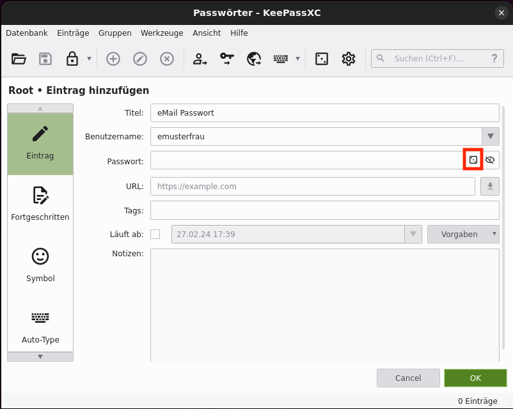
Task: Open password generator dice in Passwort field
Action: pyautogui.click(x=473, y=160)
